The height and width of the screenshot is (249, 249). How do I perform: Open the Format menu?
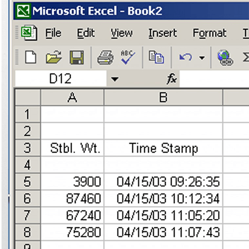210,33
